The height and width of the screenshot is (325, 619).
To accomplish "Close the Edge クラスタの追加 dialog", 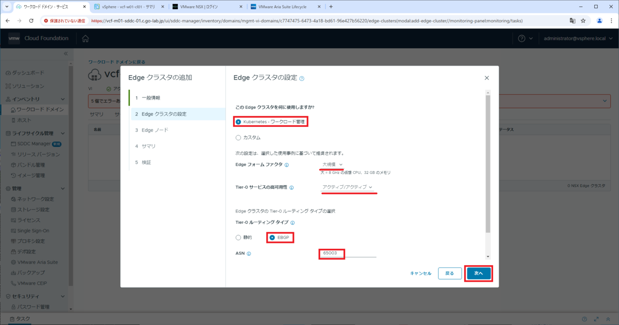I will 486,78.
